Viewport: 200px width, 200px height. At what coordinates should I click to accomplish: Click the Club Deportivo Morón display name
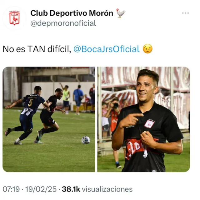(72, 13)
